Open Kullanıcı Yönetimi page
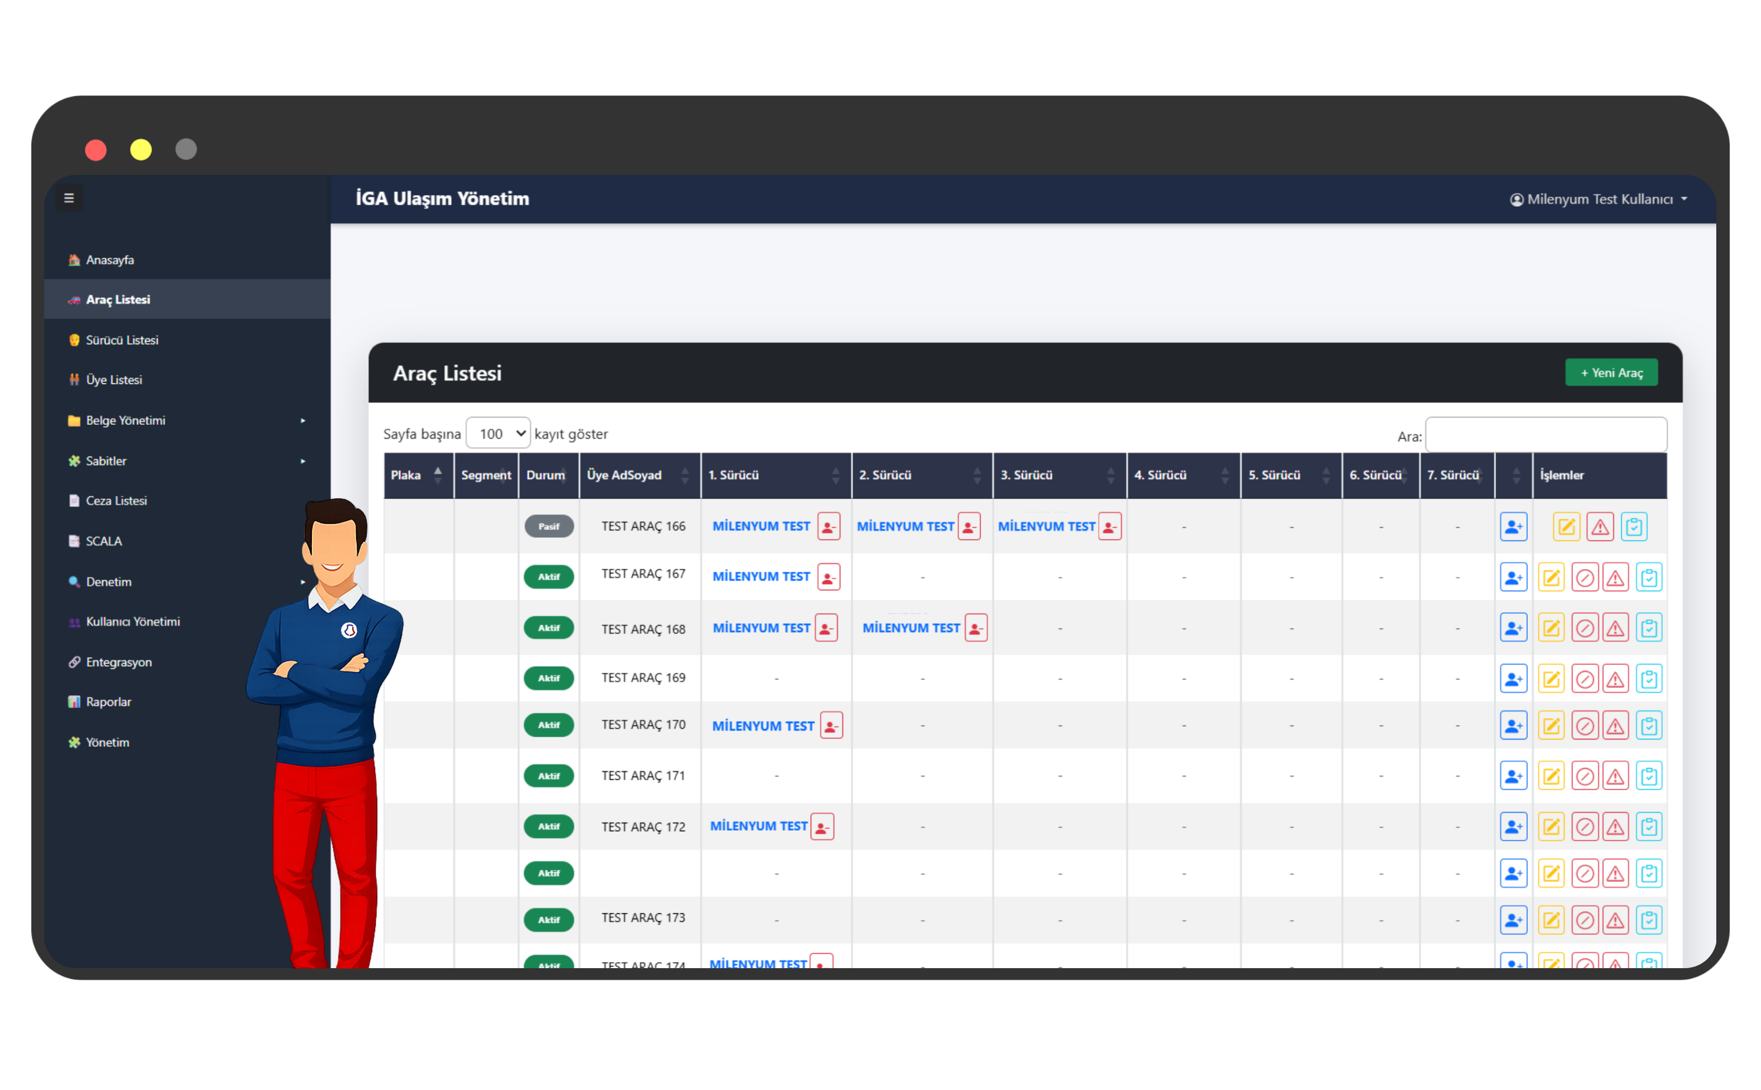 coord(132,622)
